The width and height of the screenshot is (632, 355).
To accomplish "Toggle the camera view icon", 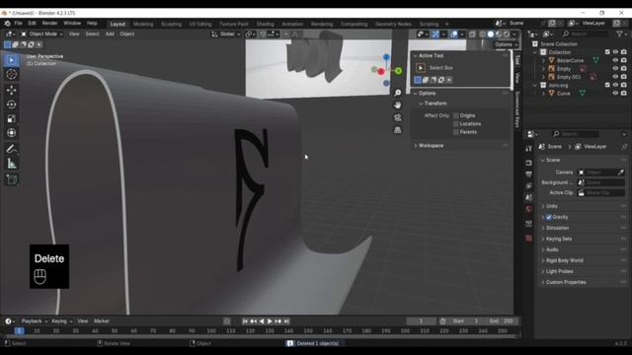I will 397,117.
